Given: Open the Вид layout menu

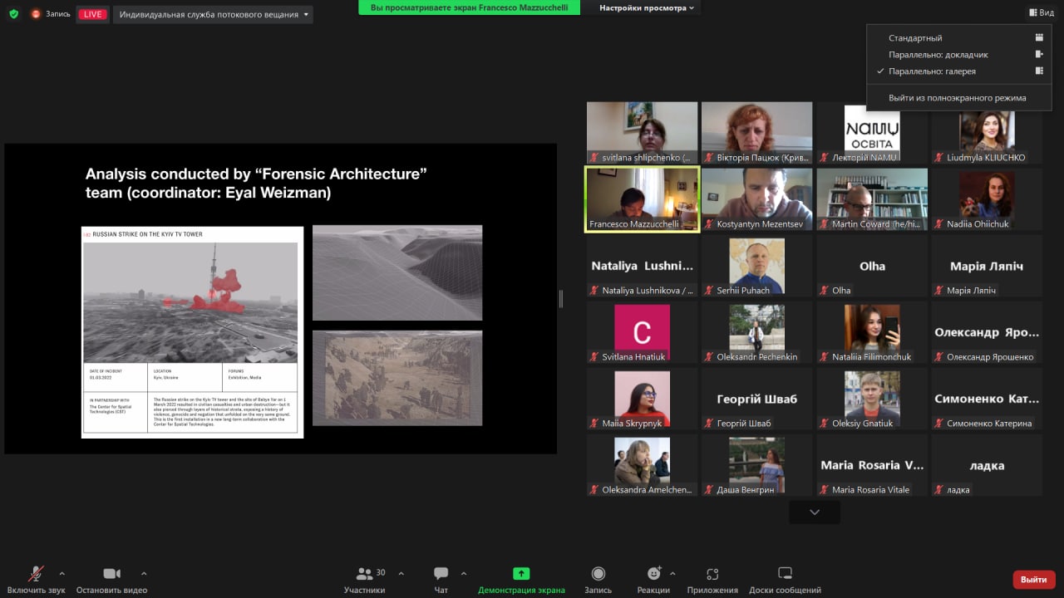Looking at the screenshot, I should pyautogui.click(x=1041, y=12).
